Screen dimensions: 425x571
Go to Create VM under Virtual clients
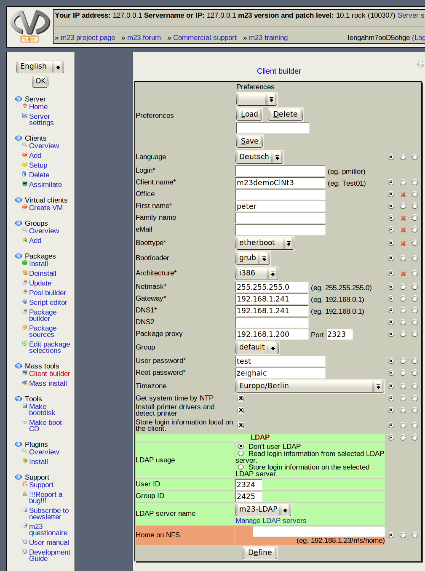(45, 208)
